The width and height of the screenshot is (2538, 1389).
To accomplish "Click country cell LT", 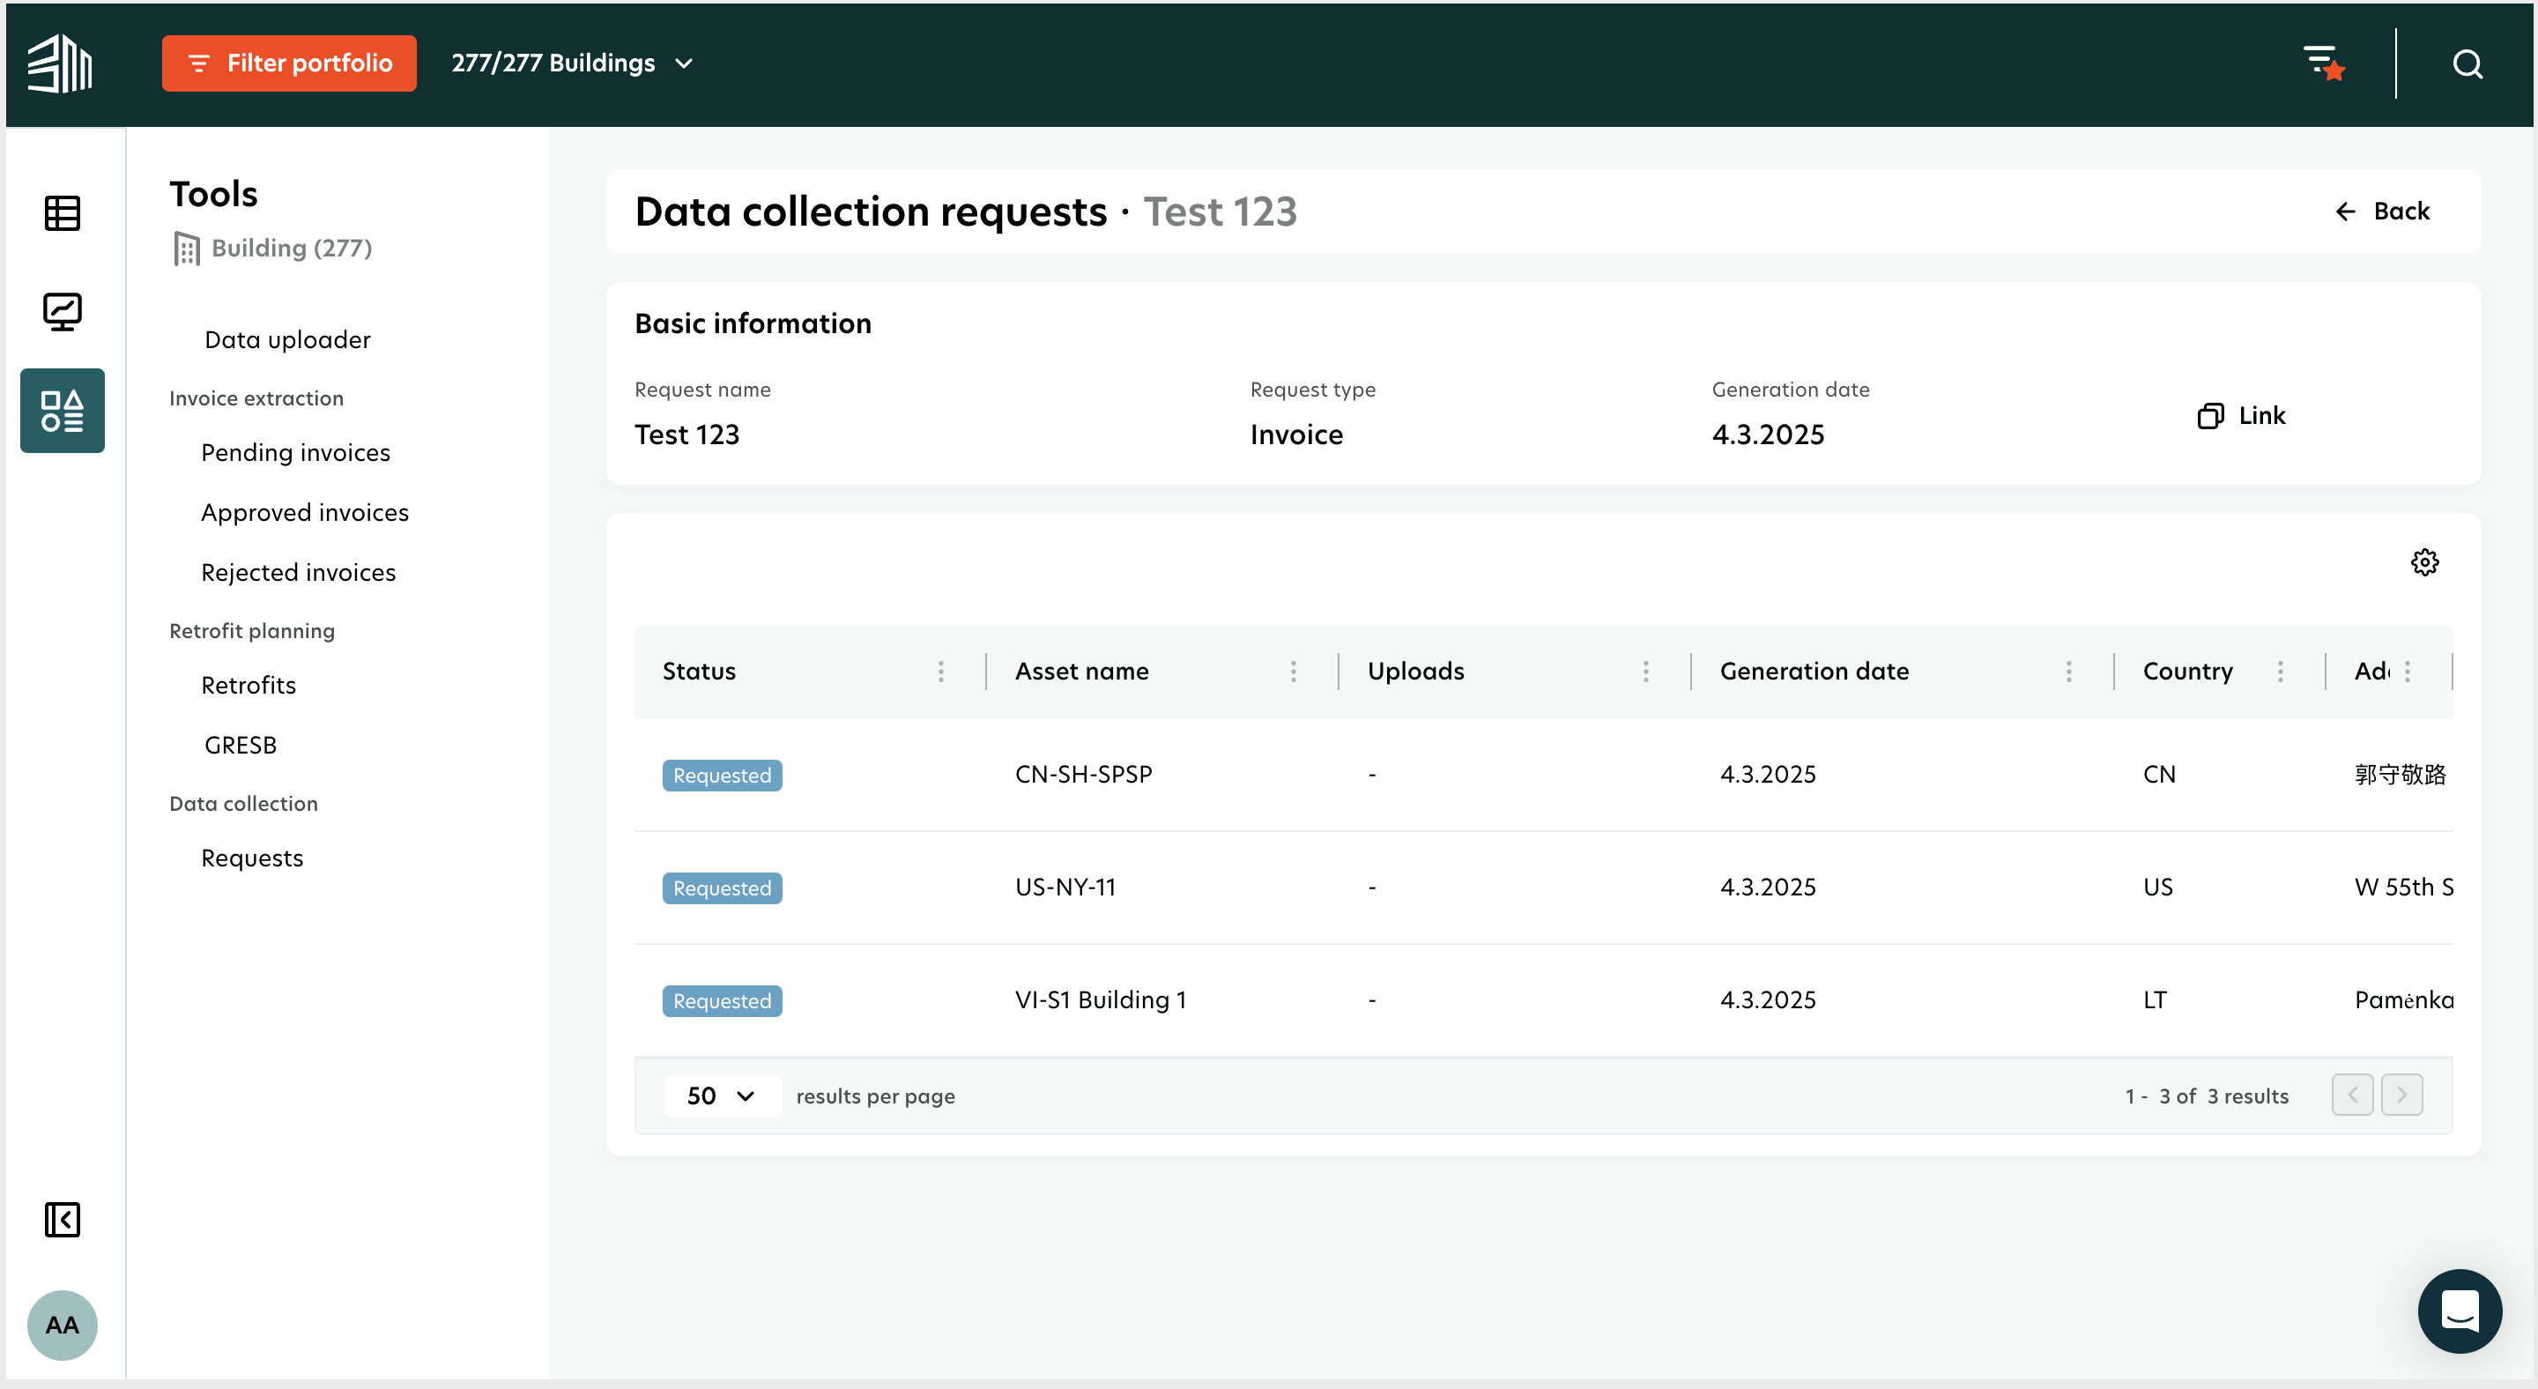I will [2155, 999].
